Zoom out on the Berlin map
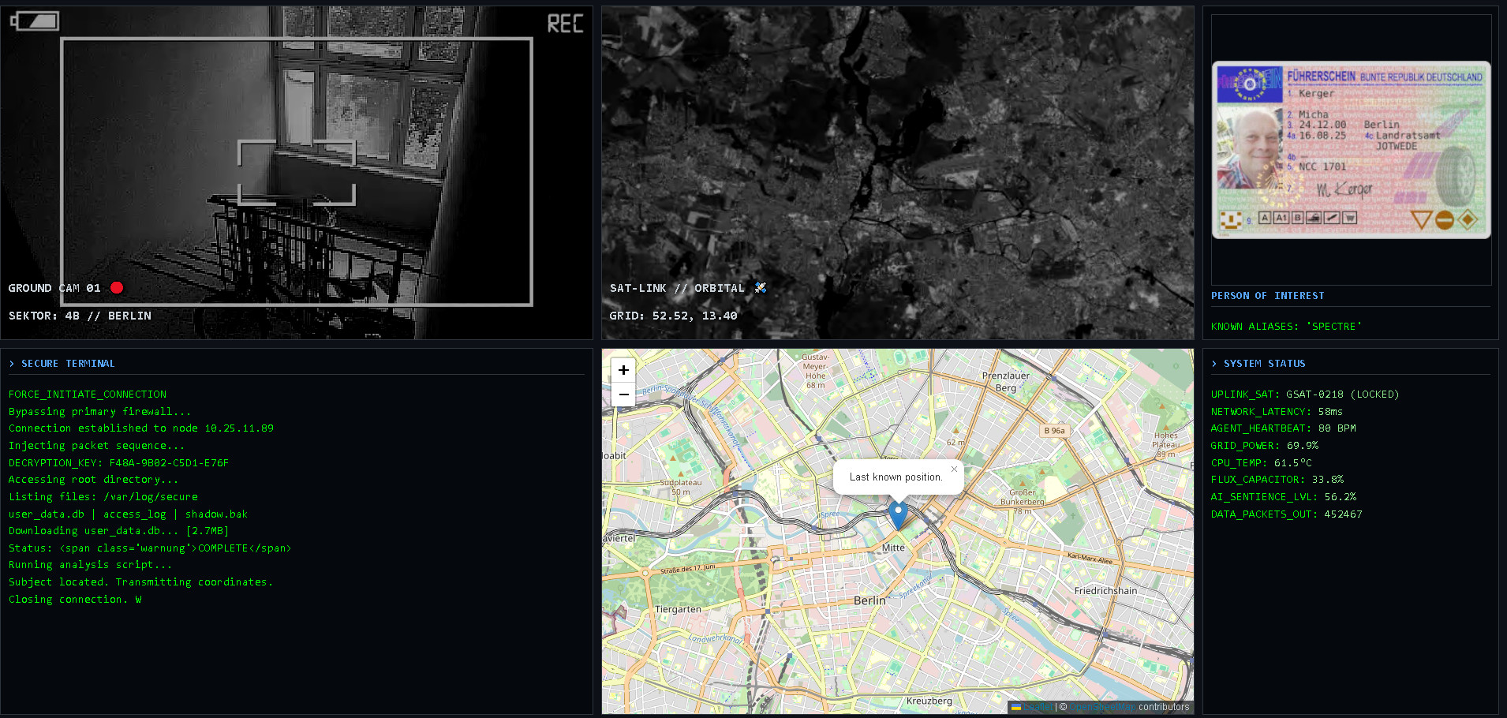 pos(623,395)
